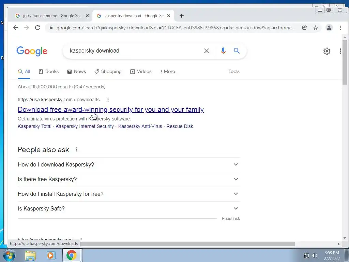Open the More search categories menu
This screenshot has width=349, height=262.
(168, 72)
